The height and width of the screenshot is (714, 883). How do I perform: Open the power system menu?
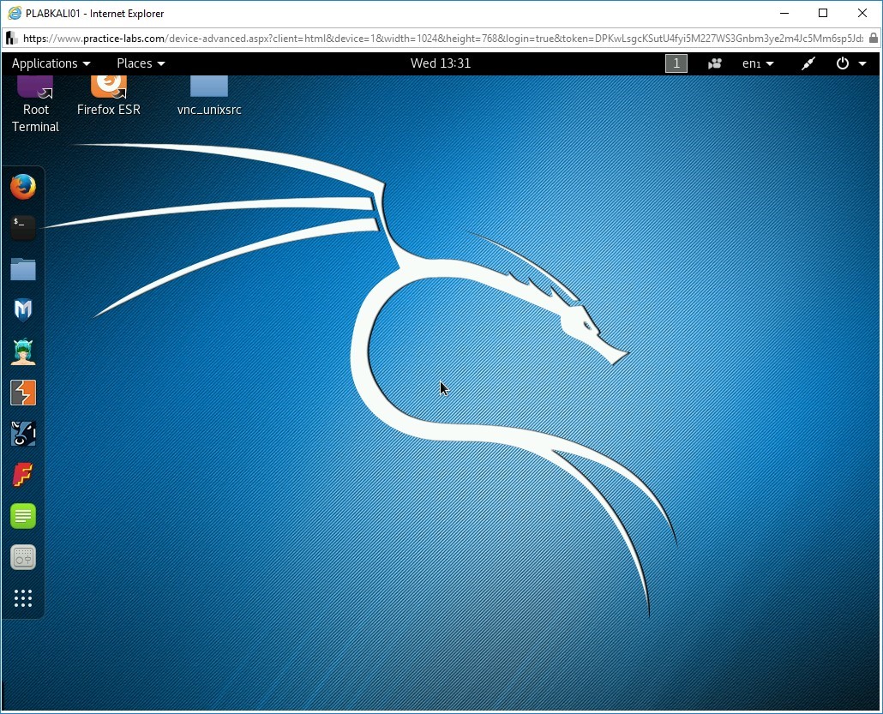coord(851,63)
